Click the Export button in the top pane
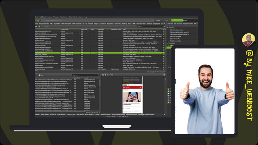 click(46, 26)
